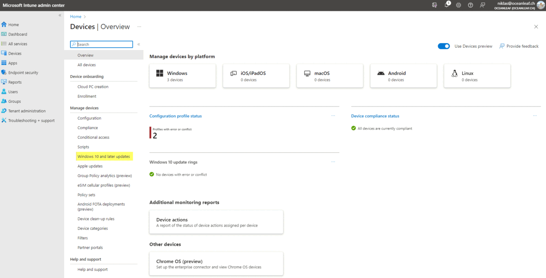Open Windows 10 update rings more options
This screenshot has height=278, width=546.
[333, 162]
